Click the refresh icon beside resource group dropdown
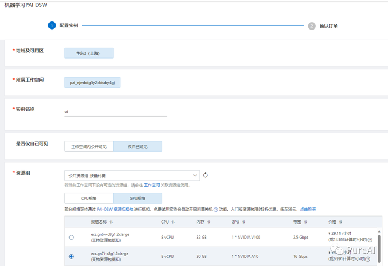The height and width of the screenshot is (266, 388). click(x=205, y=175)
